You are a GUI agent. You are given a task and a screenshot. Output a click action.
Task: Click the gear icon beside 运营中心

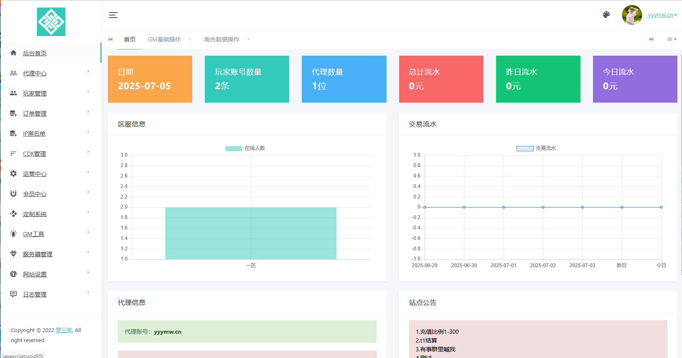coord(13,174)
